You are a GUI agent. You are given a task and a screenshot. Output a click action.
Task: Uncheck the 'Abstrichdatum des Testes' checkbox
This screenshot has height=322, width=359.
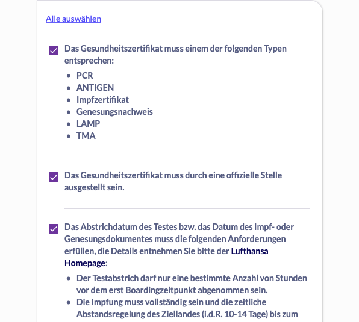tap(54, 229)
